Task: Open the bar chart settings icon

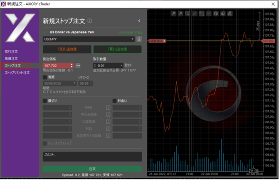Action: [202, 13]
